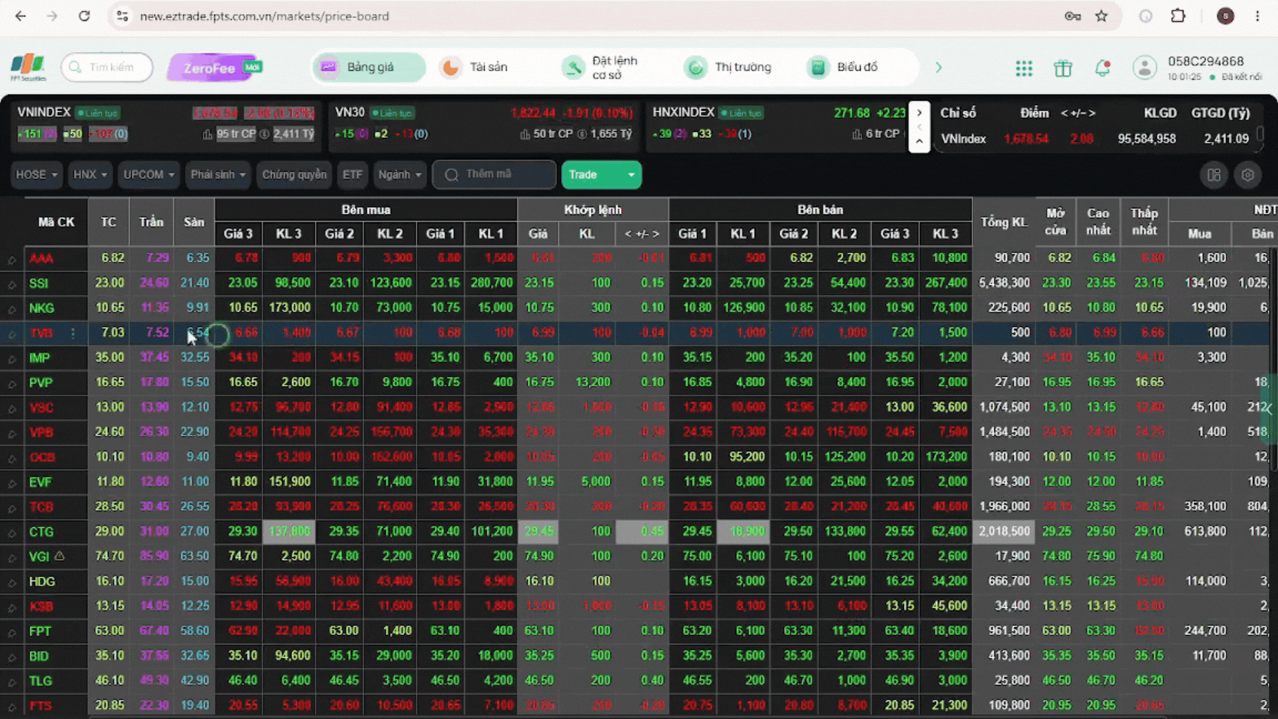Sort by Tổng KL column header
The width and height of the screenshot is (1278, 719).
point(1004,222)
